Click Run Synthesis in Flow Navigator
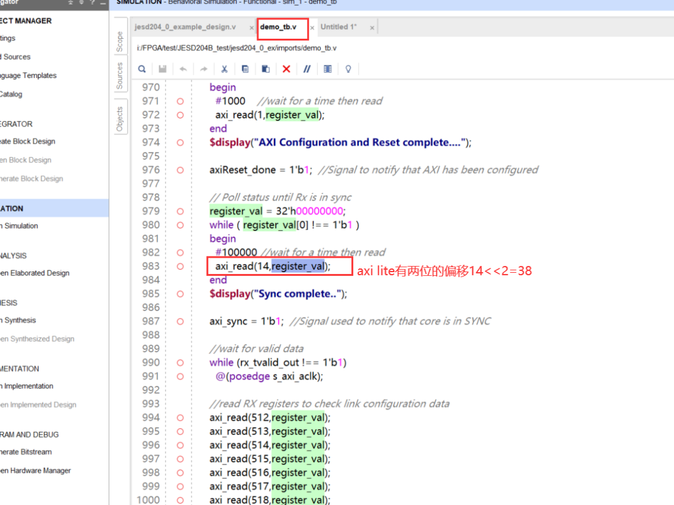The width and height of the screenshot is (674, 505). [18, 321]
